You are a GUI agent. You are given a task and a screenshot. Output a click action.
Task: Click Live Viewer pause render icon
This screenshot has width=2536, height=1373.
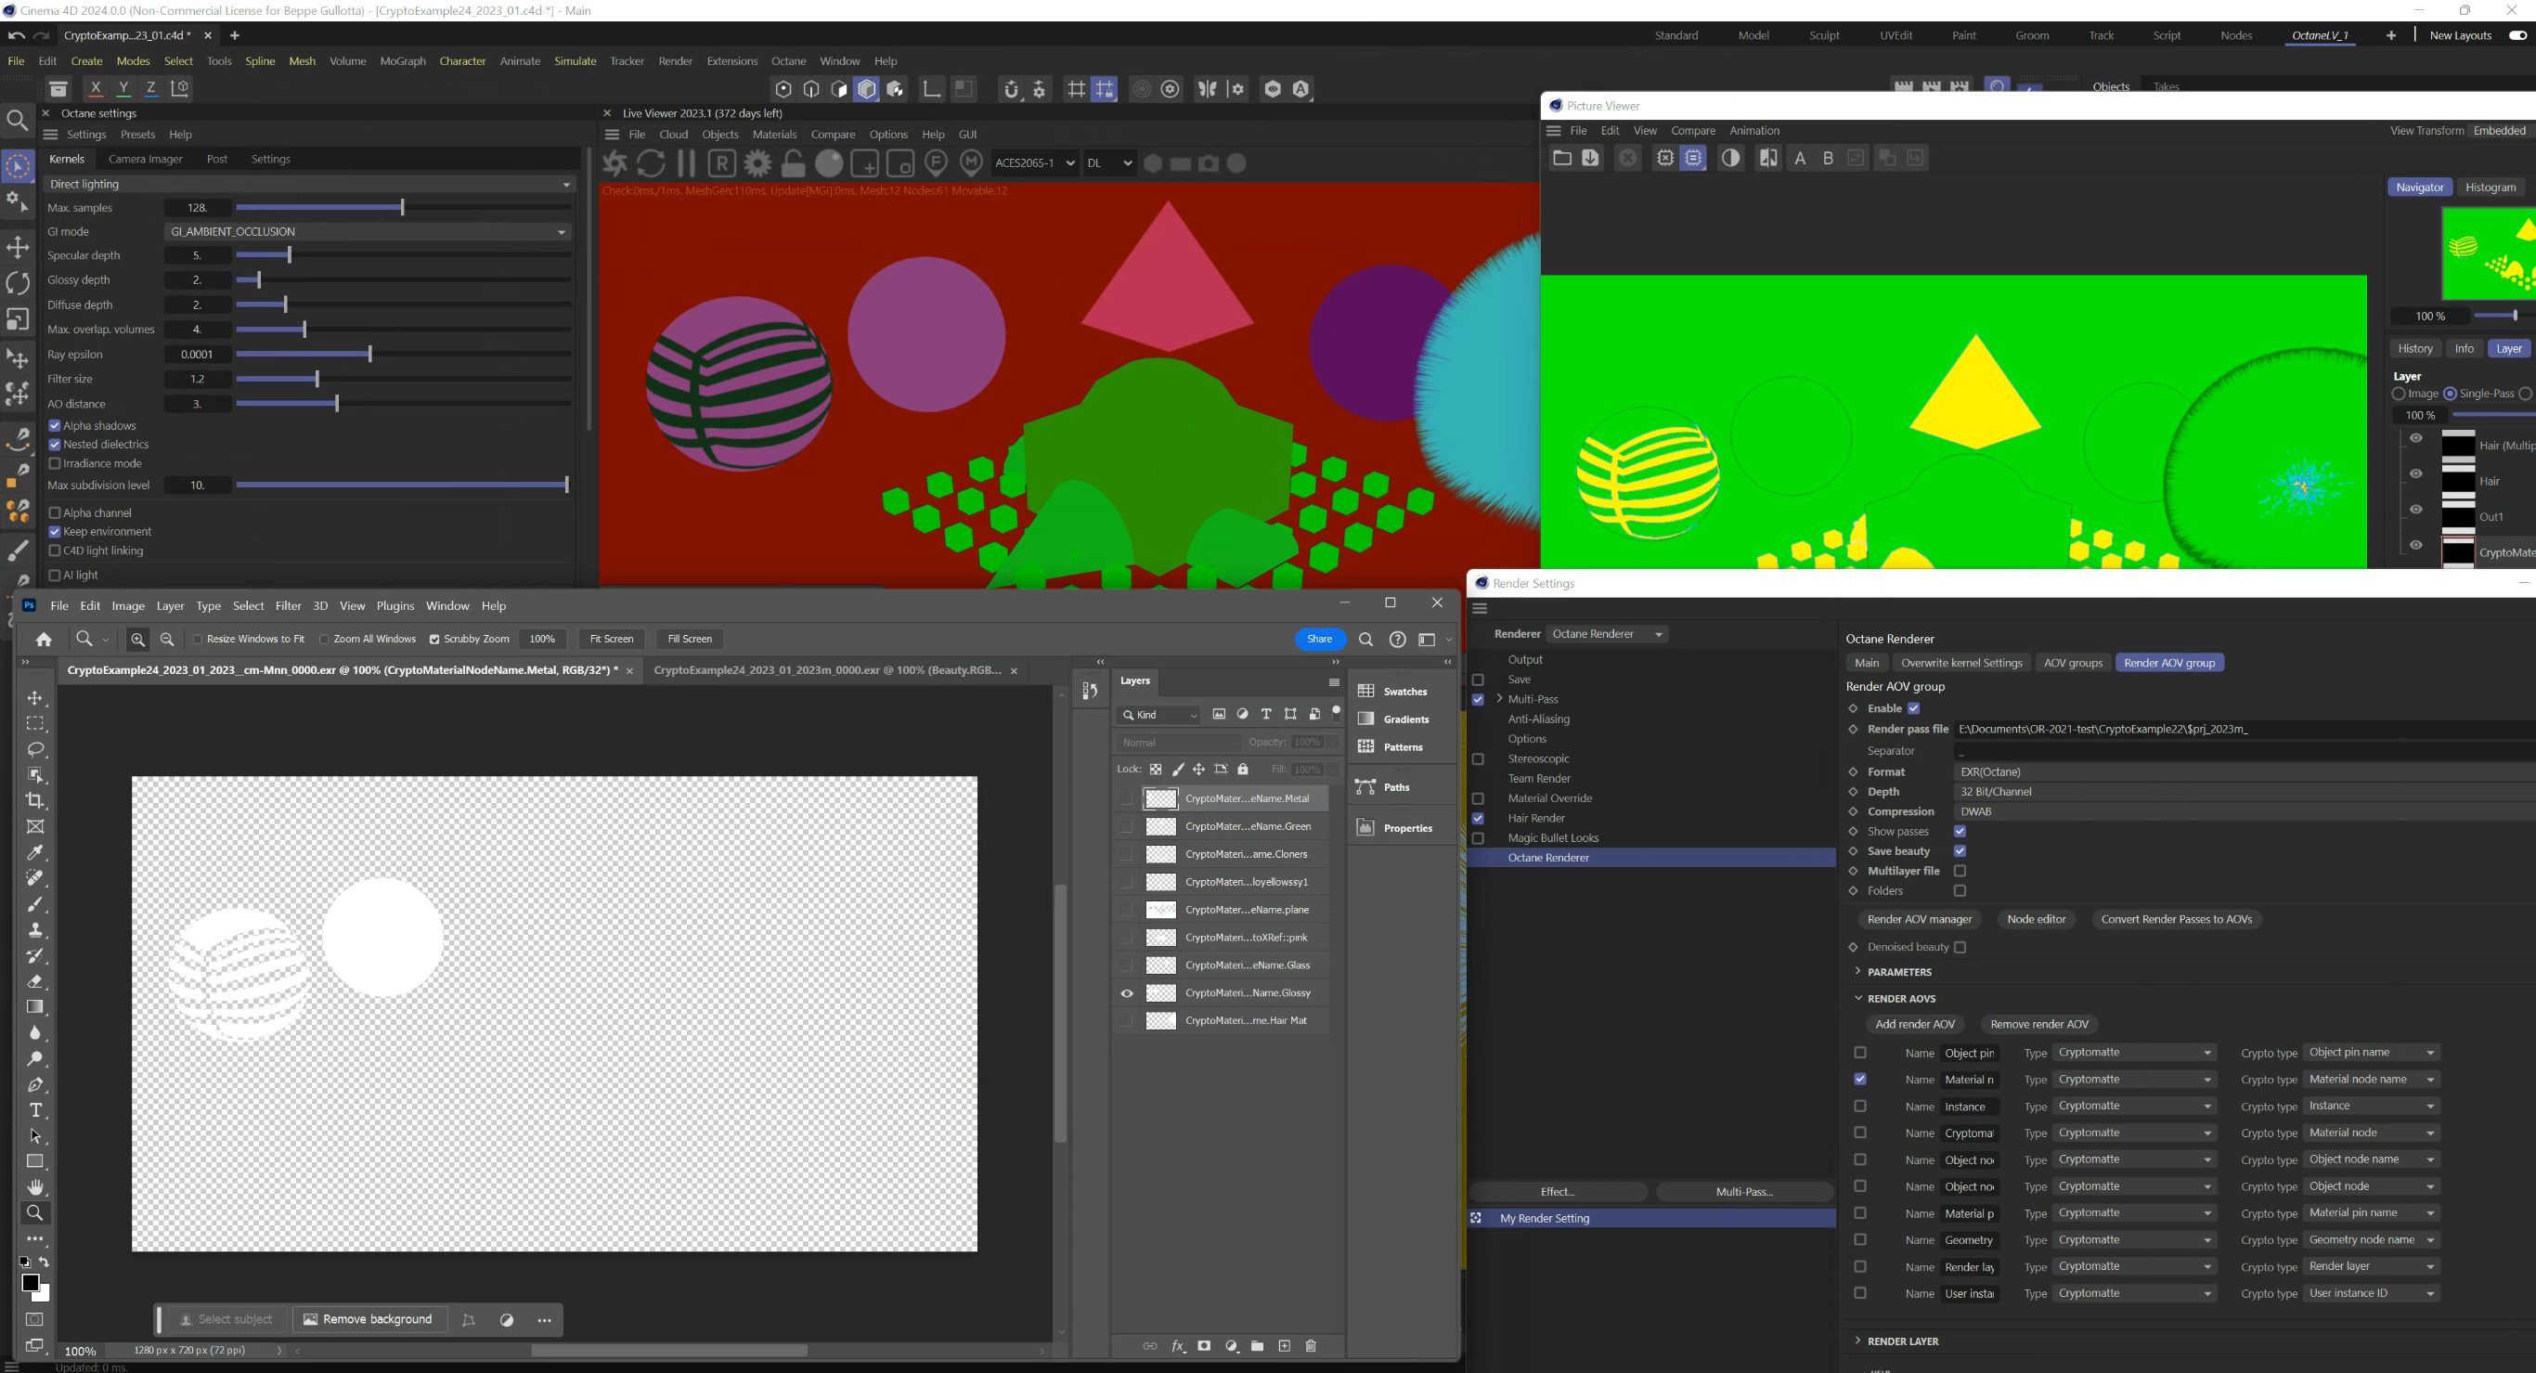686,163
